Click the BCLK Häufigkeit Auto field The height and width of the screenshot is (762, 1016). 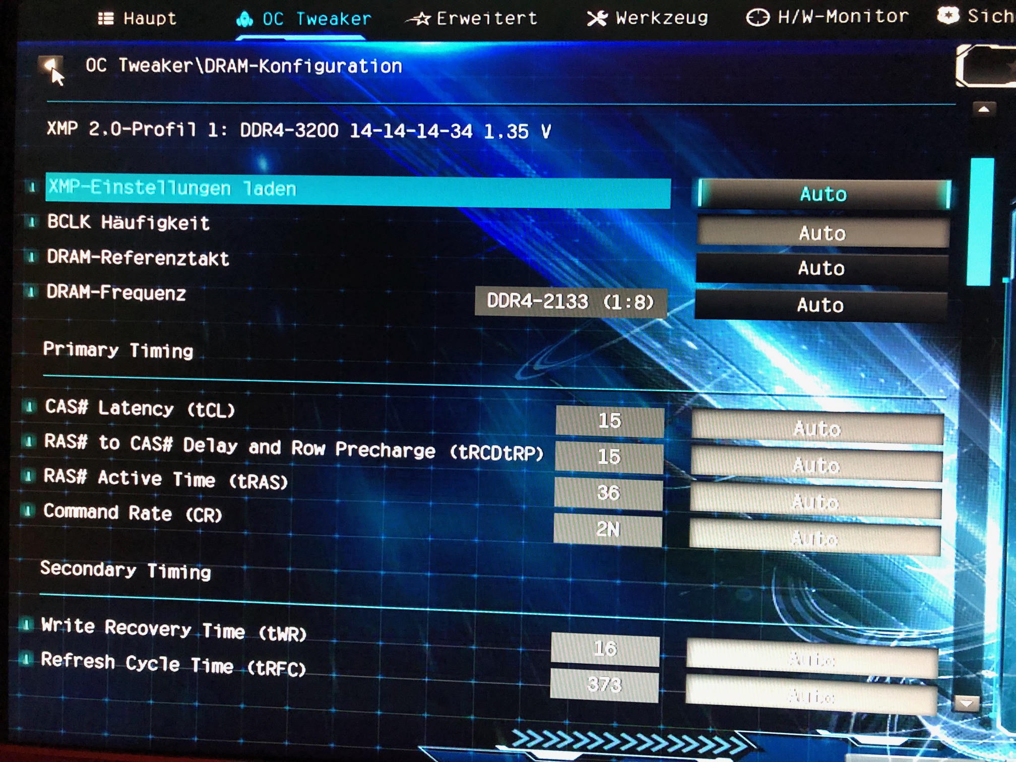(x=822, y=233)
